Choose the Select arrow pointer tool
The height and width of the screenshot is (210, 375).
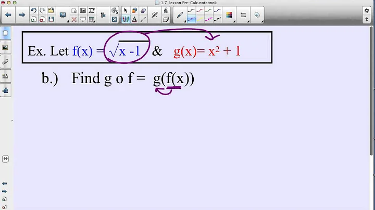pyautogui.click(x=126, y=10)
